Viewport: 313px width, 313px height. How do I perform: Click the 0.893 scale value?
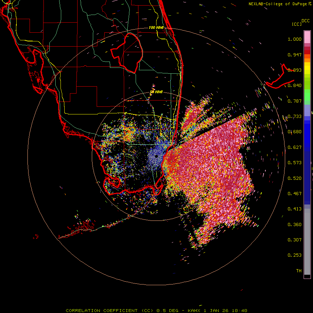pyautogui.click(x=295, y=70)
